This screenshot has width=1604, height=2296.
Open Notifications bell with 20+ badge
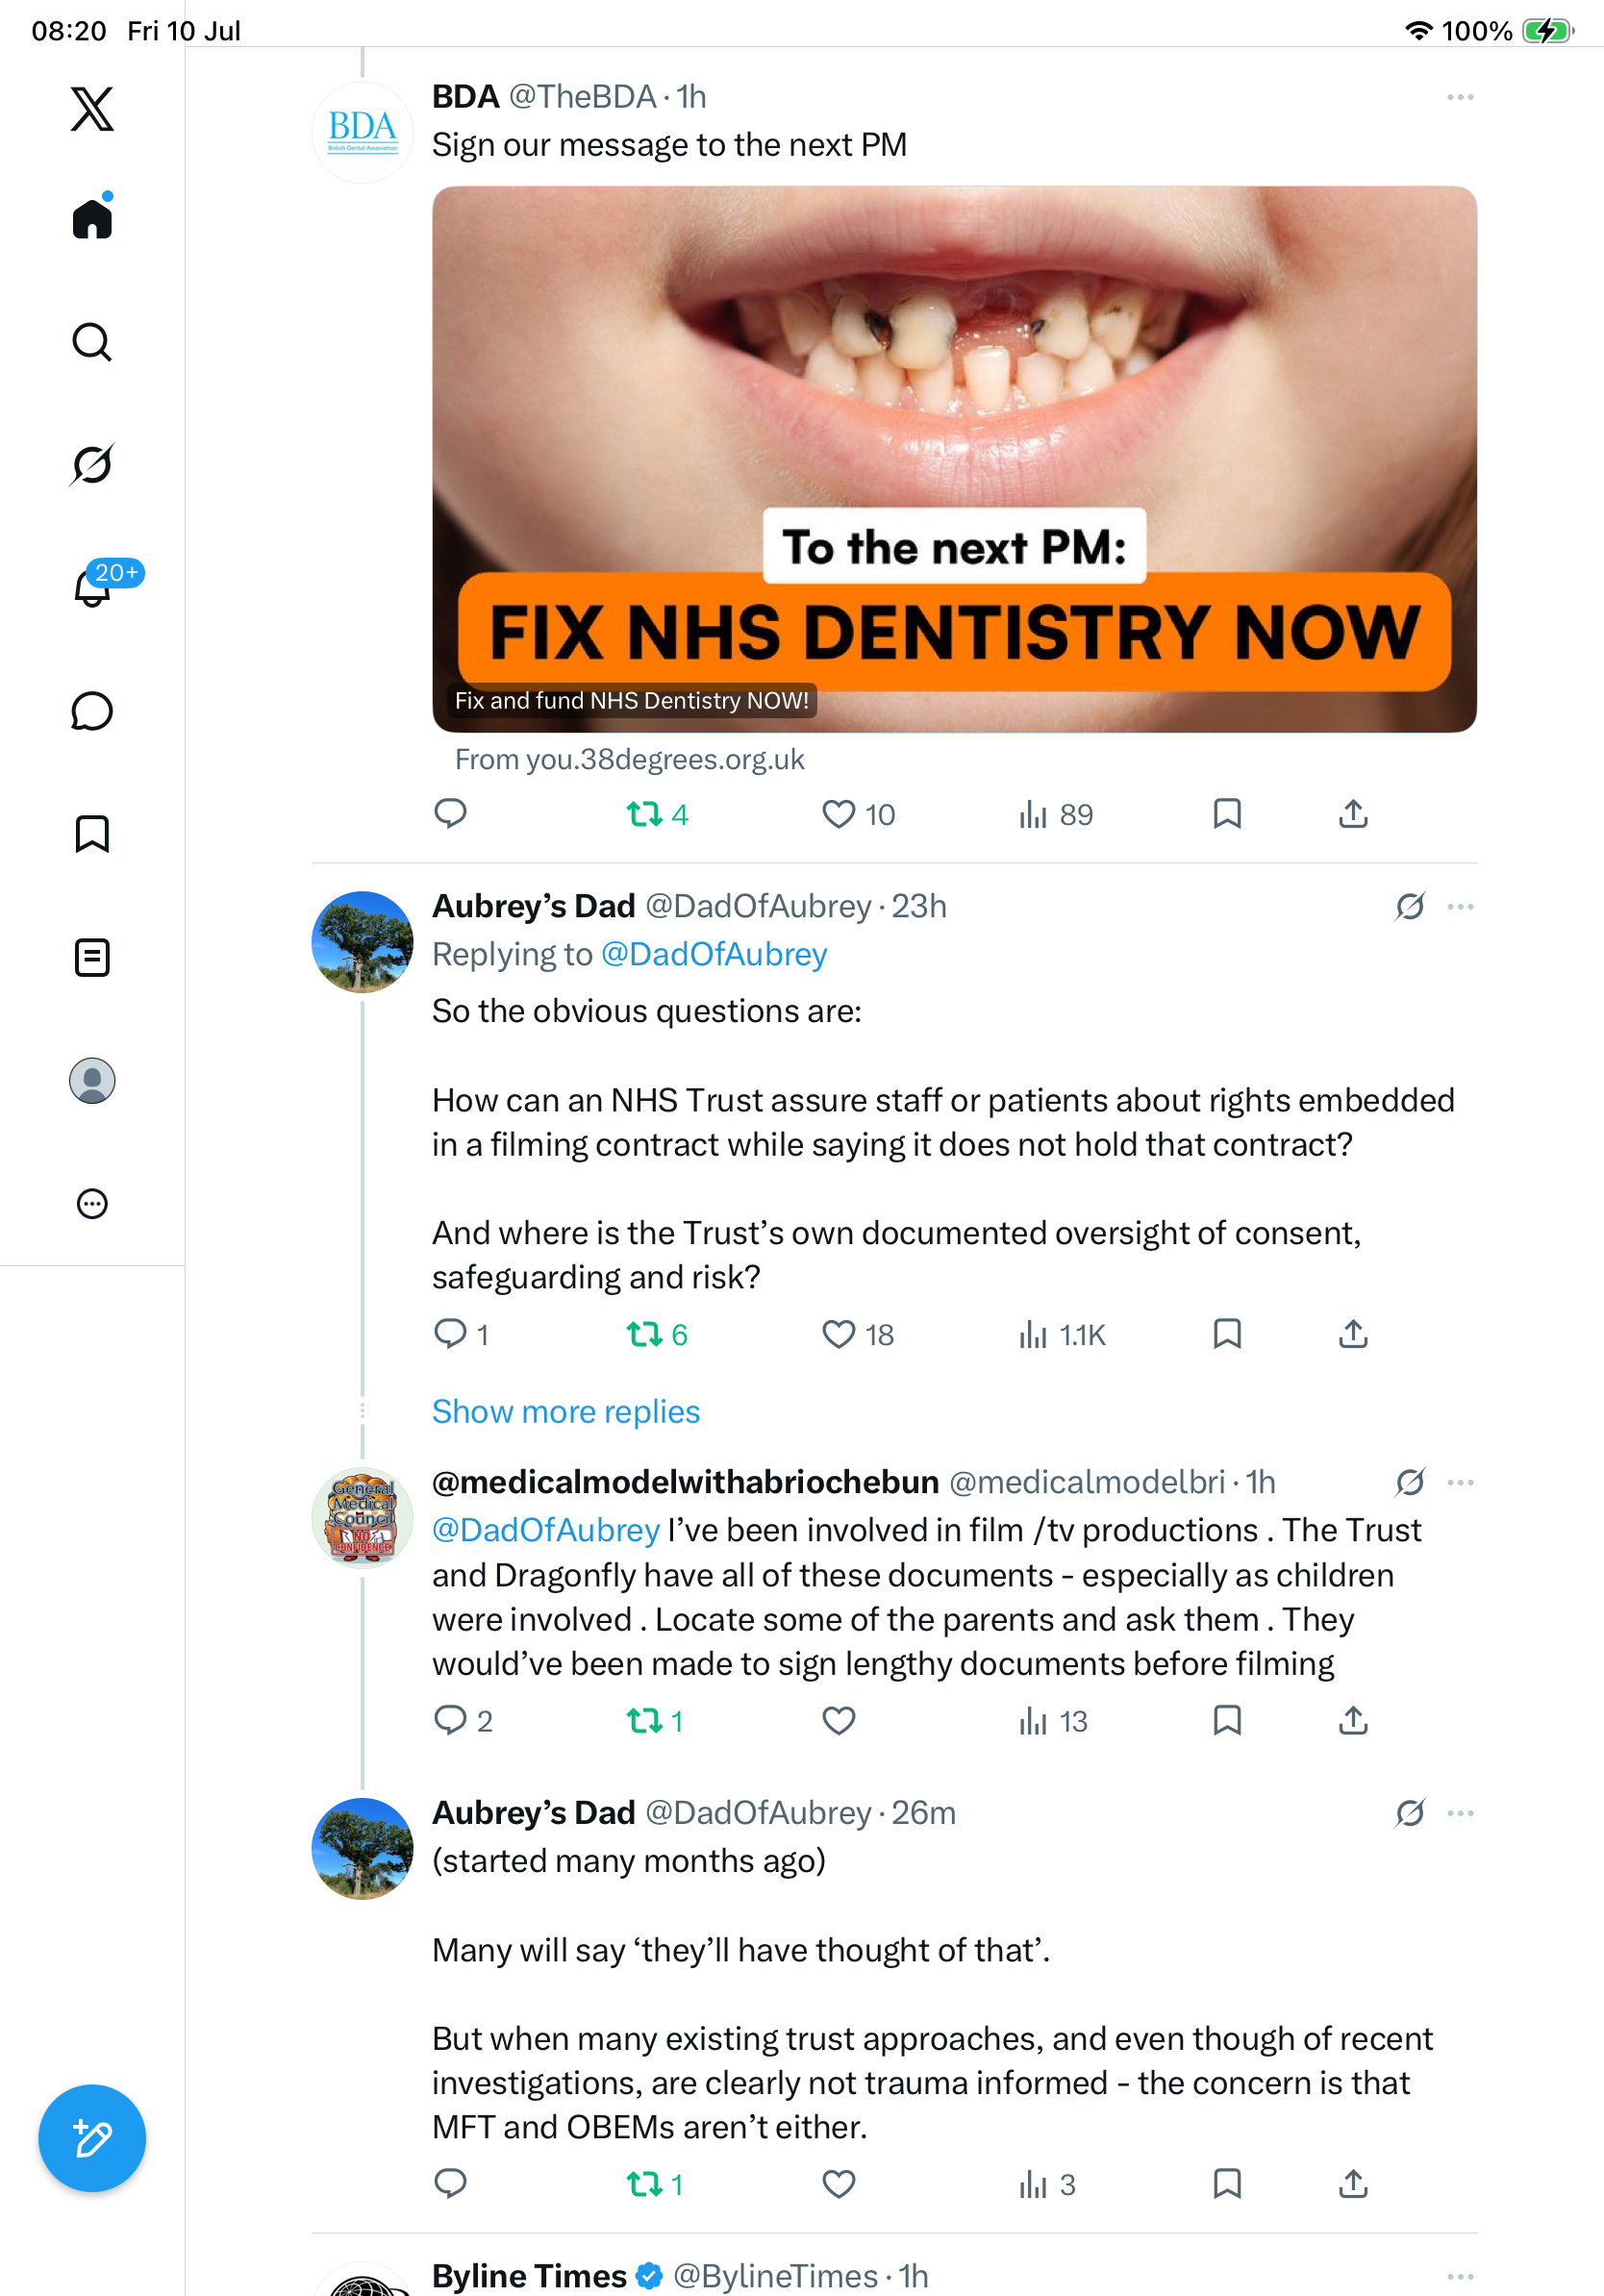point(92,587)
